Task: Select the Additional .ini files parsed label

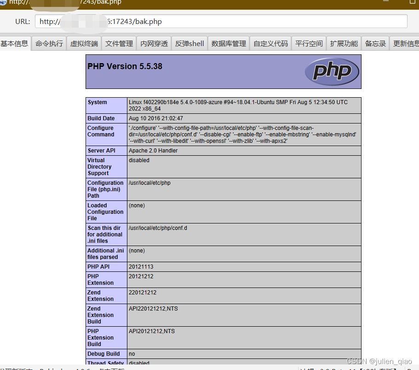Action: click(105, 253)
